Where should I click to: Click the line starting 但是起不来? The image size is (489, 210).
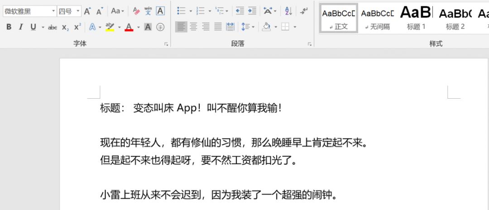pos(199,161)
